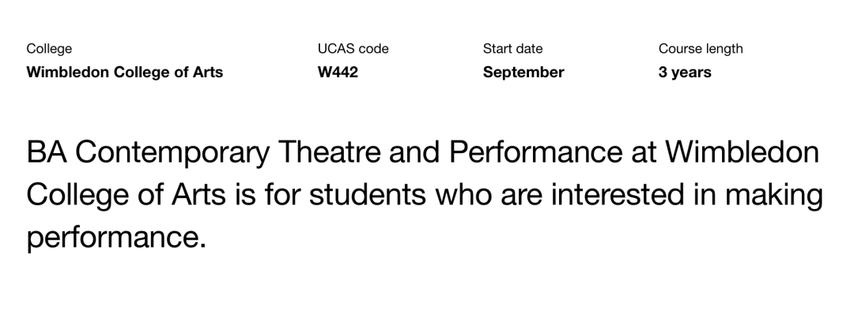Select the 'Course length' label
854x310 pixels.
tap(701, 49)
